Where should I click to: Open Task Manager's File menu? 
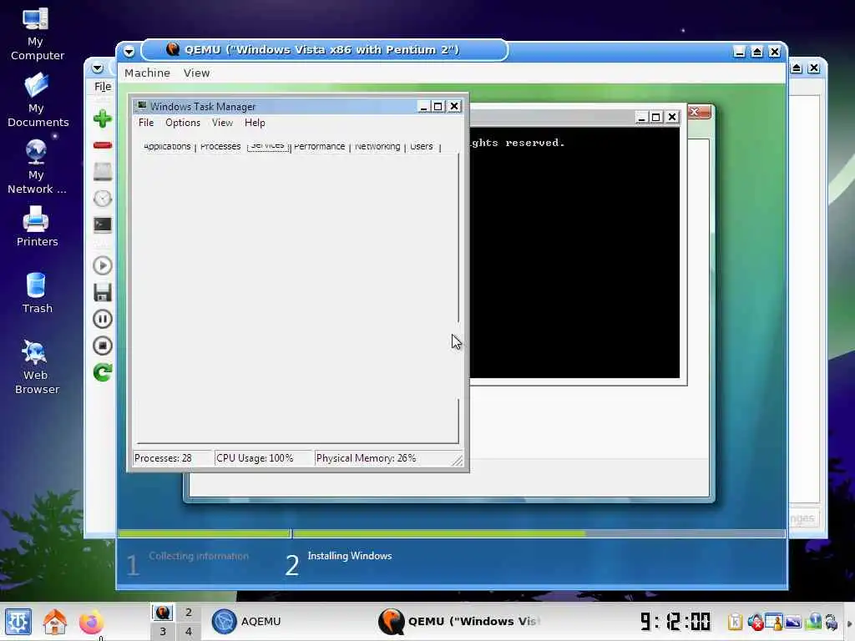pyautogui.click(x=145, y=123)
